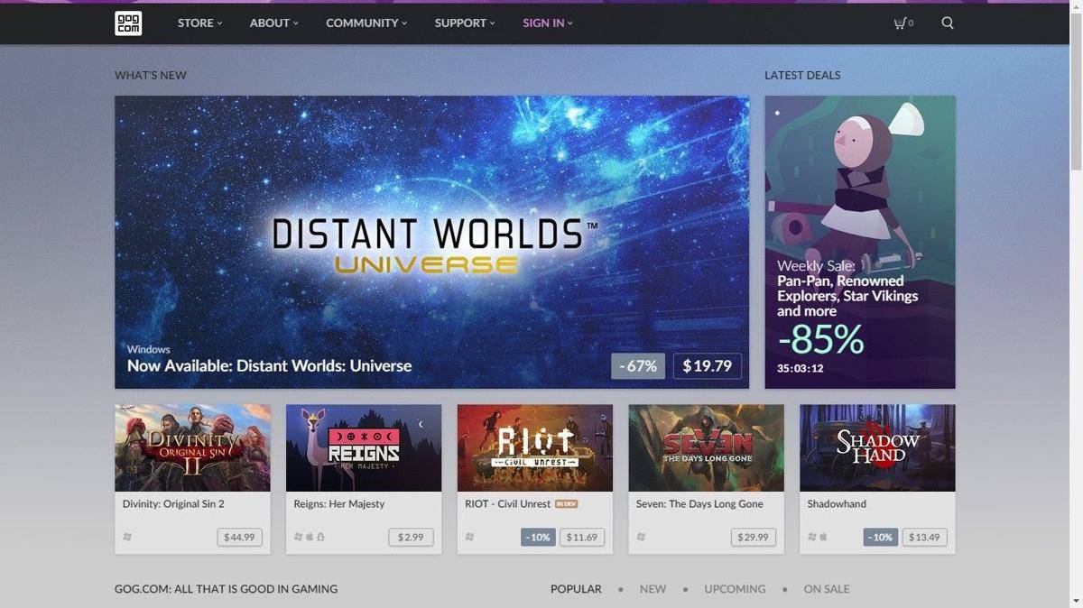Image resolution: width=1083 pixels, height=608 pixels.
Task: Click Windows icon under Seven: The Days Long Gone
Action: coord(641,537)
